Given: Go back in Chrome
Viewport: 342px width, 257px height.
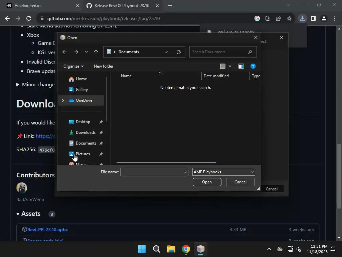Looking at the screenshot, I should point(7,19).
